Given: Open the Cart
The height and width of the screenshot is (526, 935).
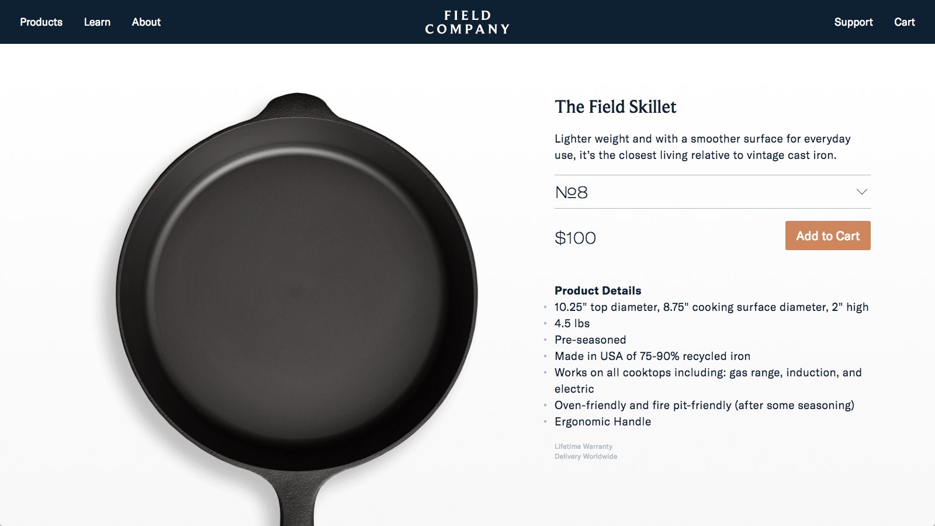Looking at the screenshot, I should pos(904,22).
